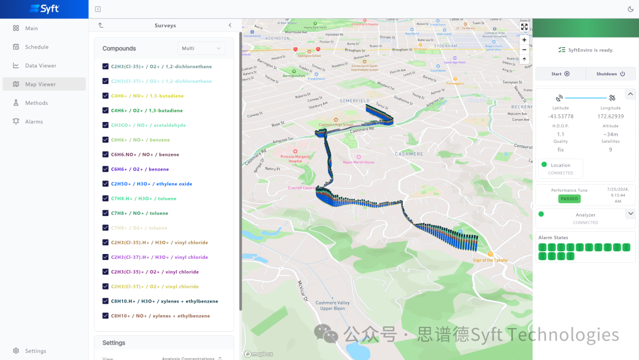
Task: Click the green Analyzer status dot
Action: click(x=541, y=214)
